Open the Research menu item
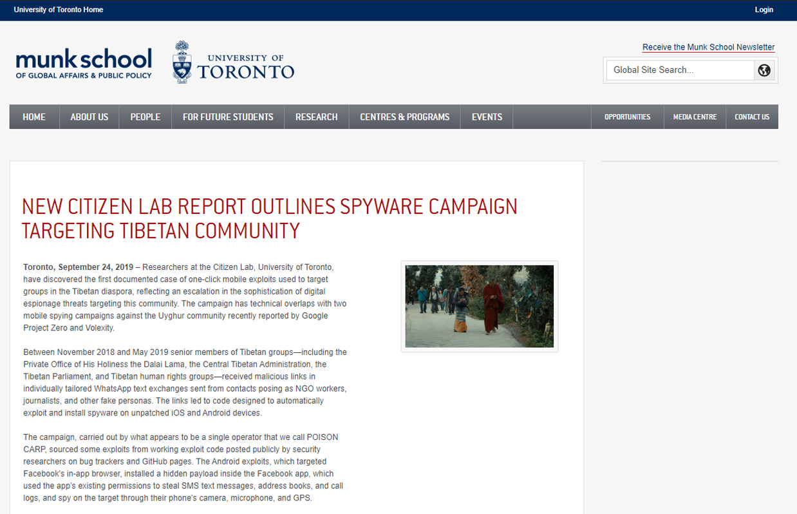Screen dimensions: 797x514 pos(316,117)
